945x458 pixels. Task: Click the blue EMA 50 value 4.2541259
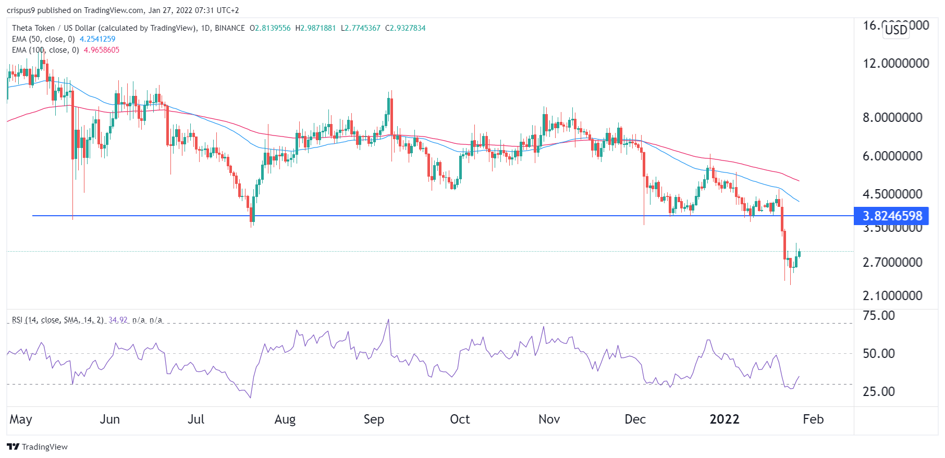(x=97, y=39)
